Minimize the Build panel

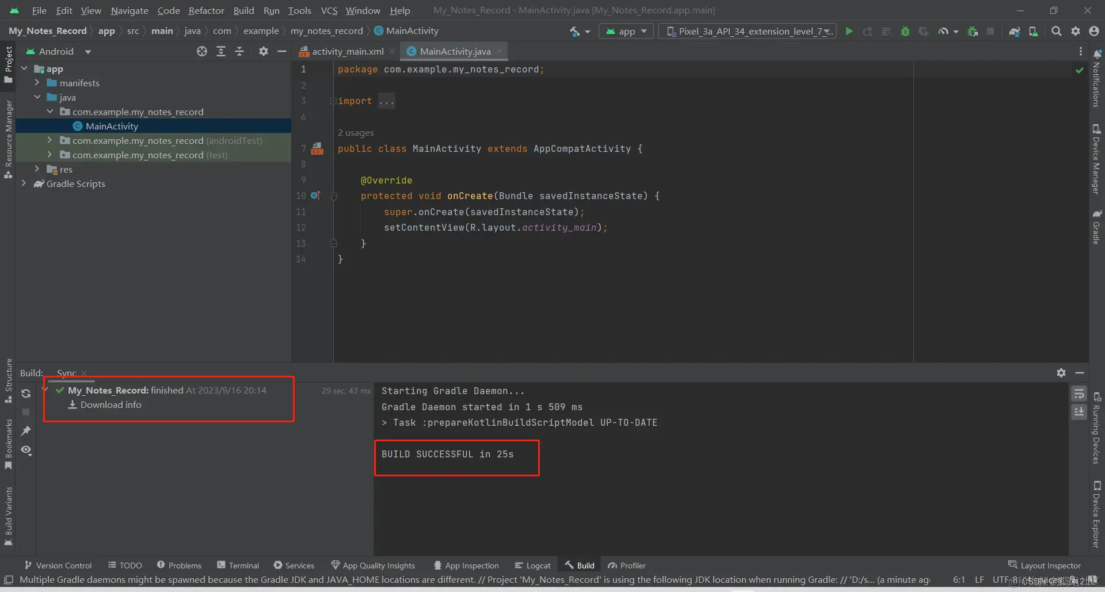pyautogui.click(x=1080, y=373)
